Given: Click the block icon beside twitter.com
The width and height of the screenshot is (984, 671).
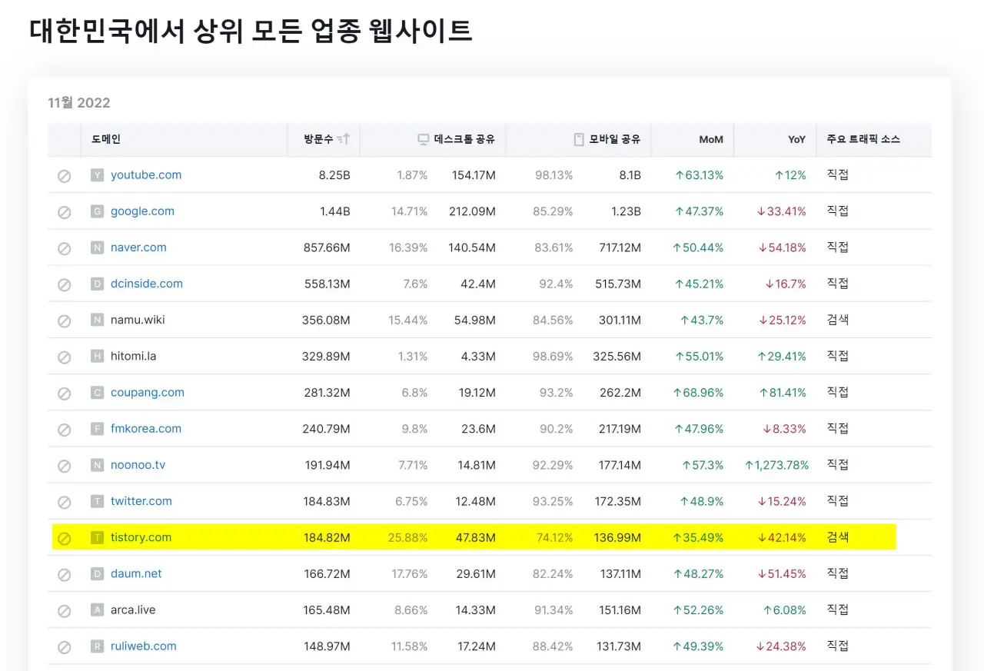Looking at the screenshot, I should click(65, 502).
